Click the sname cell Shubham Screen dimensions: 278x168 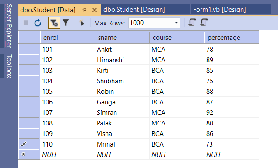[x=122, y=81]
